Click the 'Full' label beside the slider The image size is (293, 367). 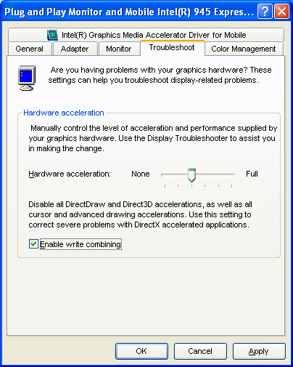[252, 174]
